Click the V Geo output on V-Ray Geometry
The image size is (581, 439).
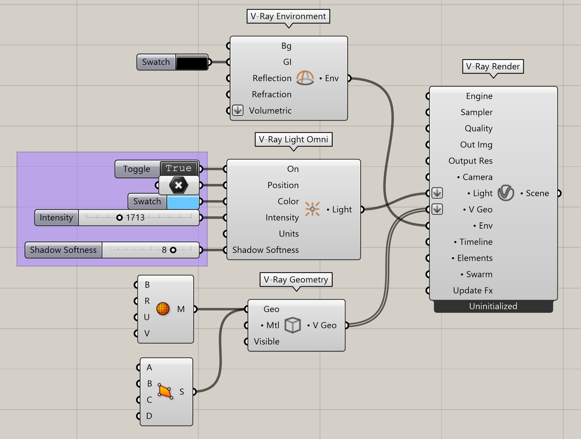tap(324, 325)
